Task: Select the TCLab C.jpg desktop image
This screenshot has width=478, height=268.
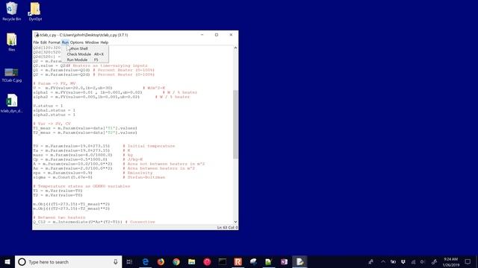Action: coord(12,75)
